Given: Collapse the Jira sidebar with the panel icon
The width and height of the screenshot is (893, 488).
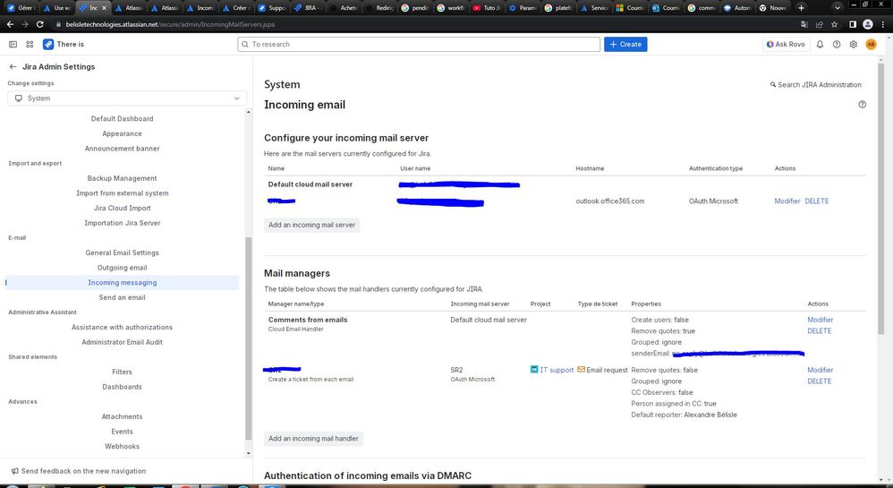Looking at the screenshot, I should pos(13,44).
